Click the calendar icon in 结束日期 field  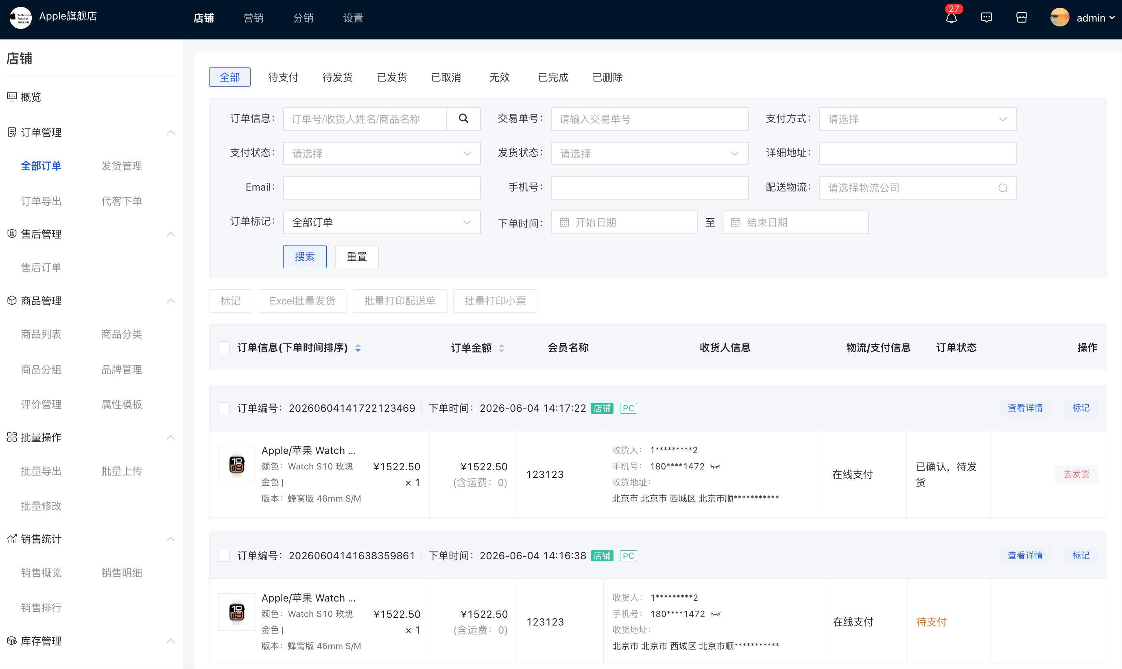point(736,222)
